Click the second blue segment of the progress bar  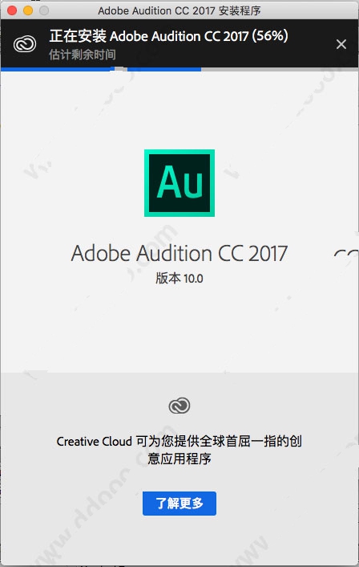[x=164, y=69]
